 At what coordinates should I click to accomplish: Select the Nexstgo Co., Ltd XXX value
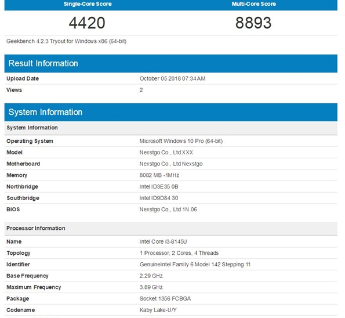(166, 153)
